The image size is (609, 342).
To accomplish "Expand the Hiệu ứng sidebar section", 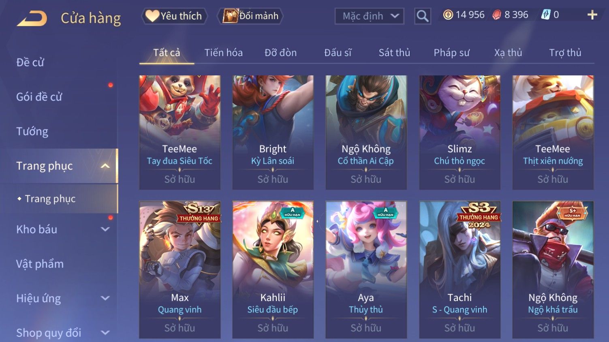I will [x=105, y=298].
